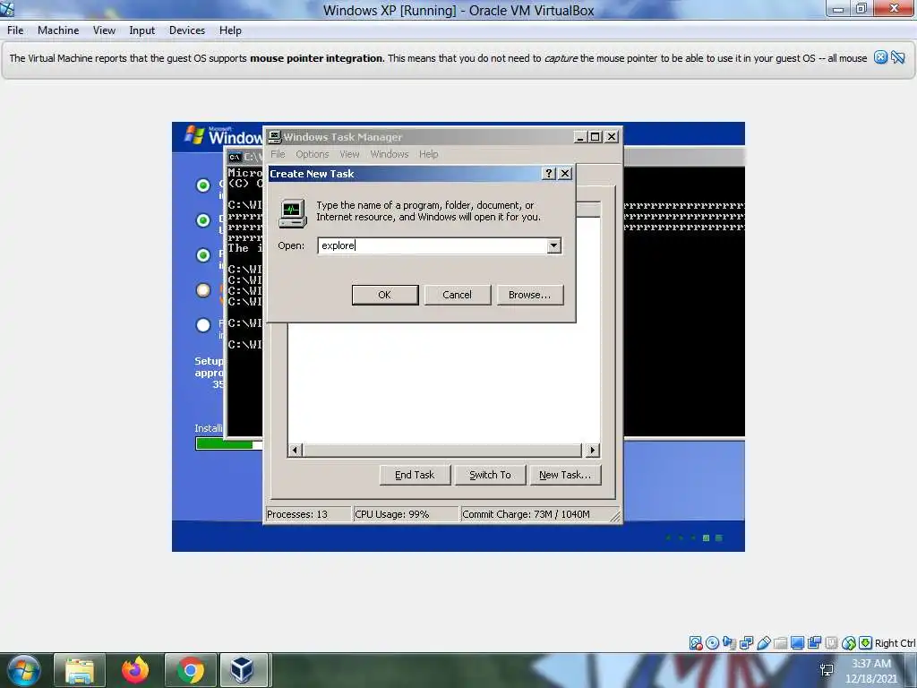Dismiss the mouse integration notification

tap(881, 57)
